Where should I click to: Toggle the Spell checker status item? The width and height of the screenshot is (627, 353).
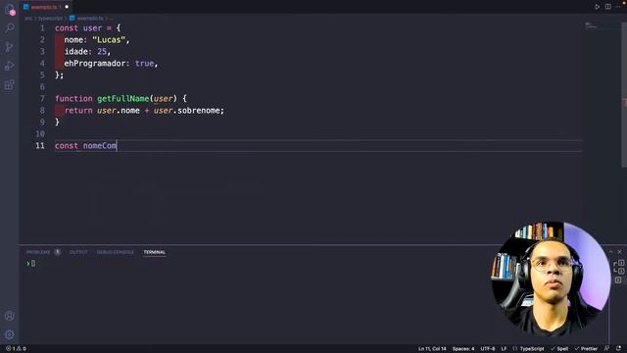pyautogui.click(x=559, y=349)
